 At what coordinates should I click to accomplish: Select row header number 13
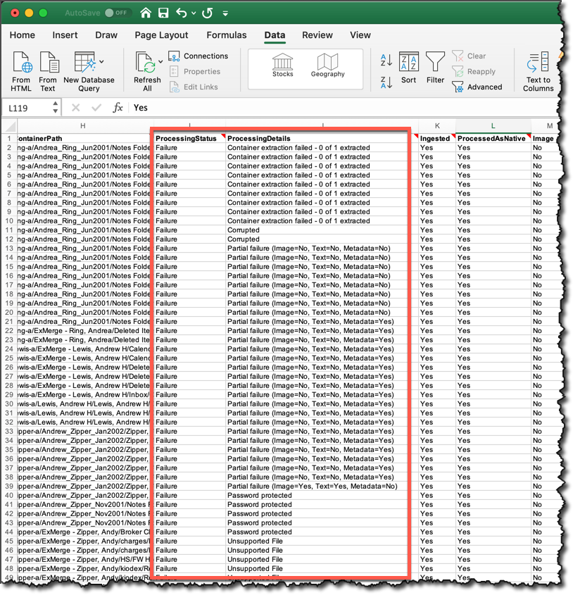pyautogui.click(x=9, y=248)
